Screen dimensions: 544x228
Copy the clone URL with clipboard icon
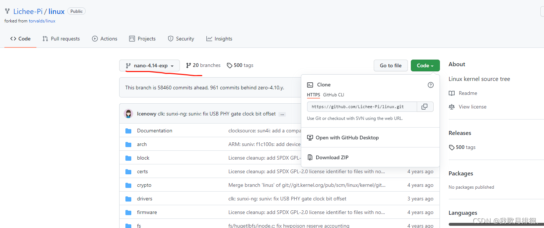pos(425,107)
